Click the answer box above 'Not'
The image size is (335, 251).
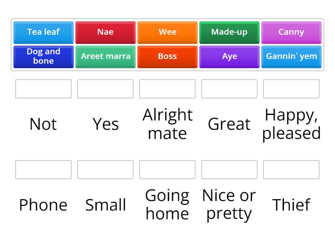tap(43, 89)
